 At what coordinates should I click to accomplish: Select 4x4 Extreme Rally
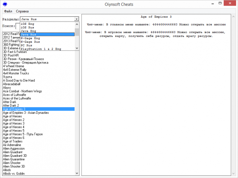pyautogui.click(x=39, y=70)
